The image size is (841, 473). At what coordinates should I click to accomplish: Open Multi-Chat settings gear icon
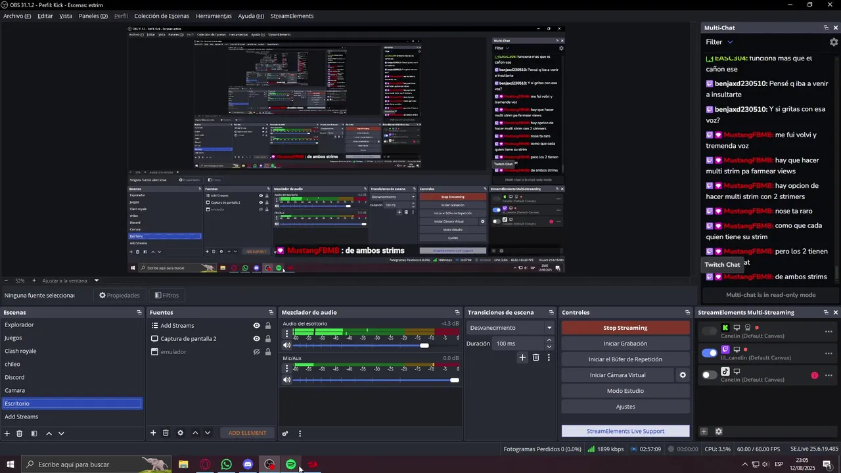point(834,42)
